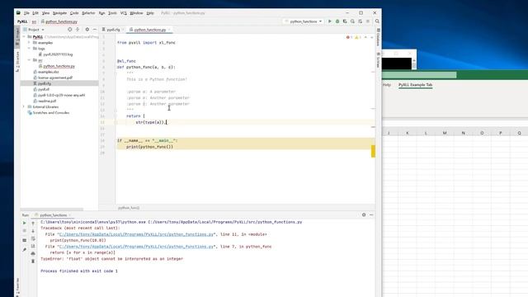Click the Profile icon in the main toolbar

point(352,21)
